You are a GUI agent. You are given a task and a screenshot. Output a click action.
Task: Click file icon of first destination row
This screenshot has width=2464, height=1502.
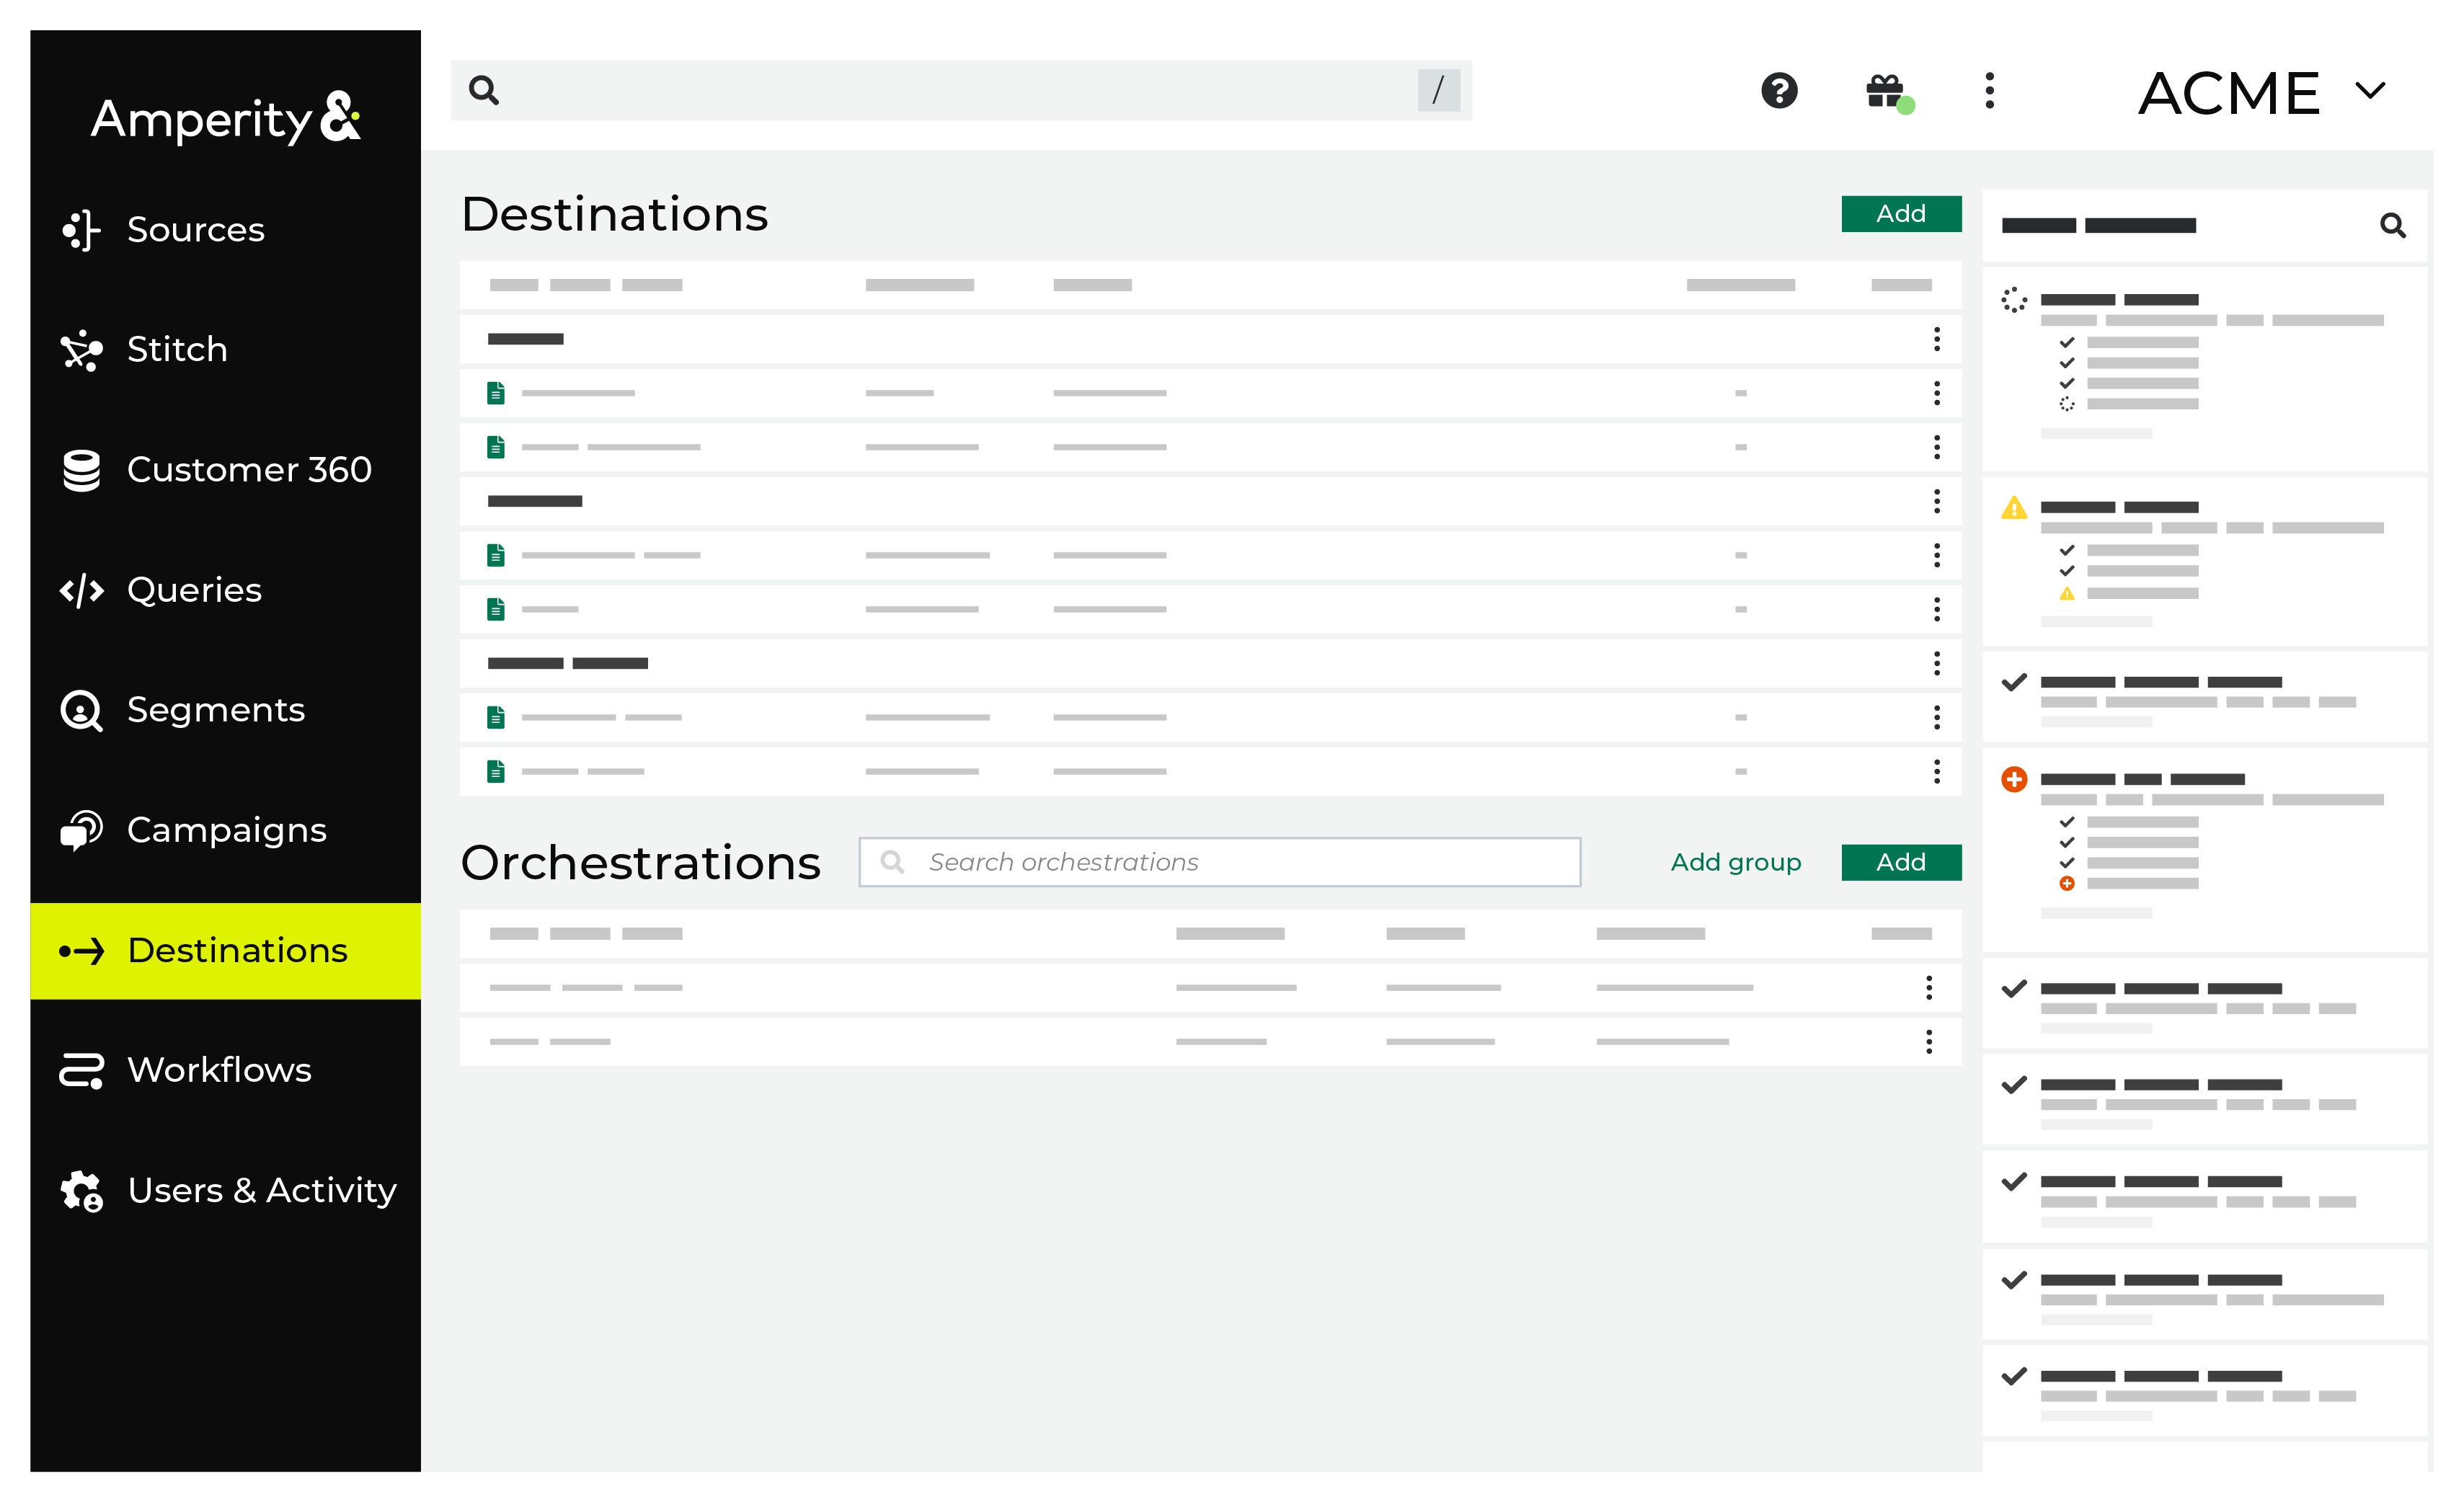tap(495, 393)
